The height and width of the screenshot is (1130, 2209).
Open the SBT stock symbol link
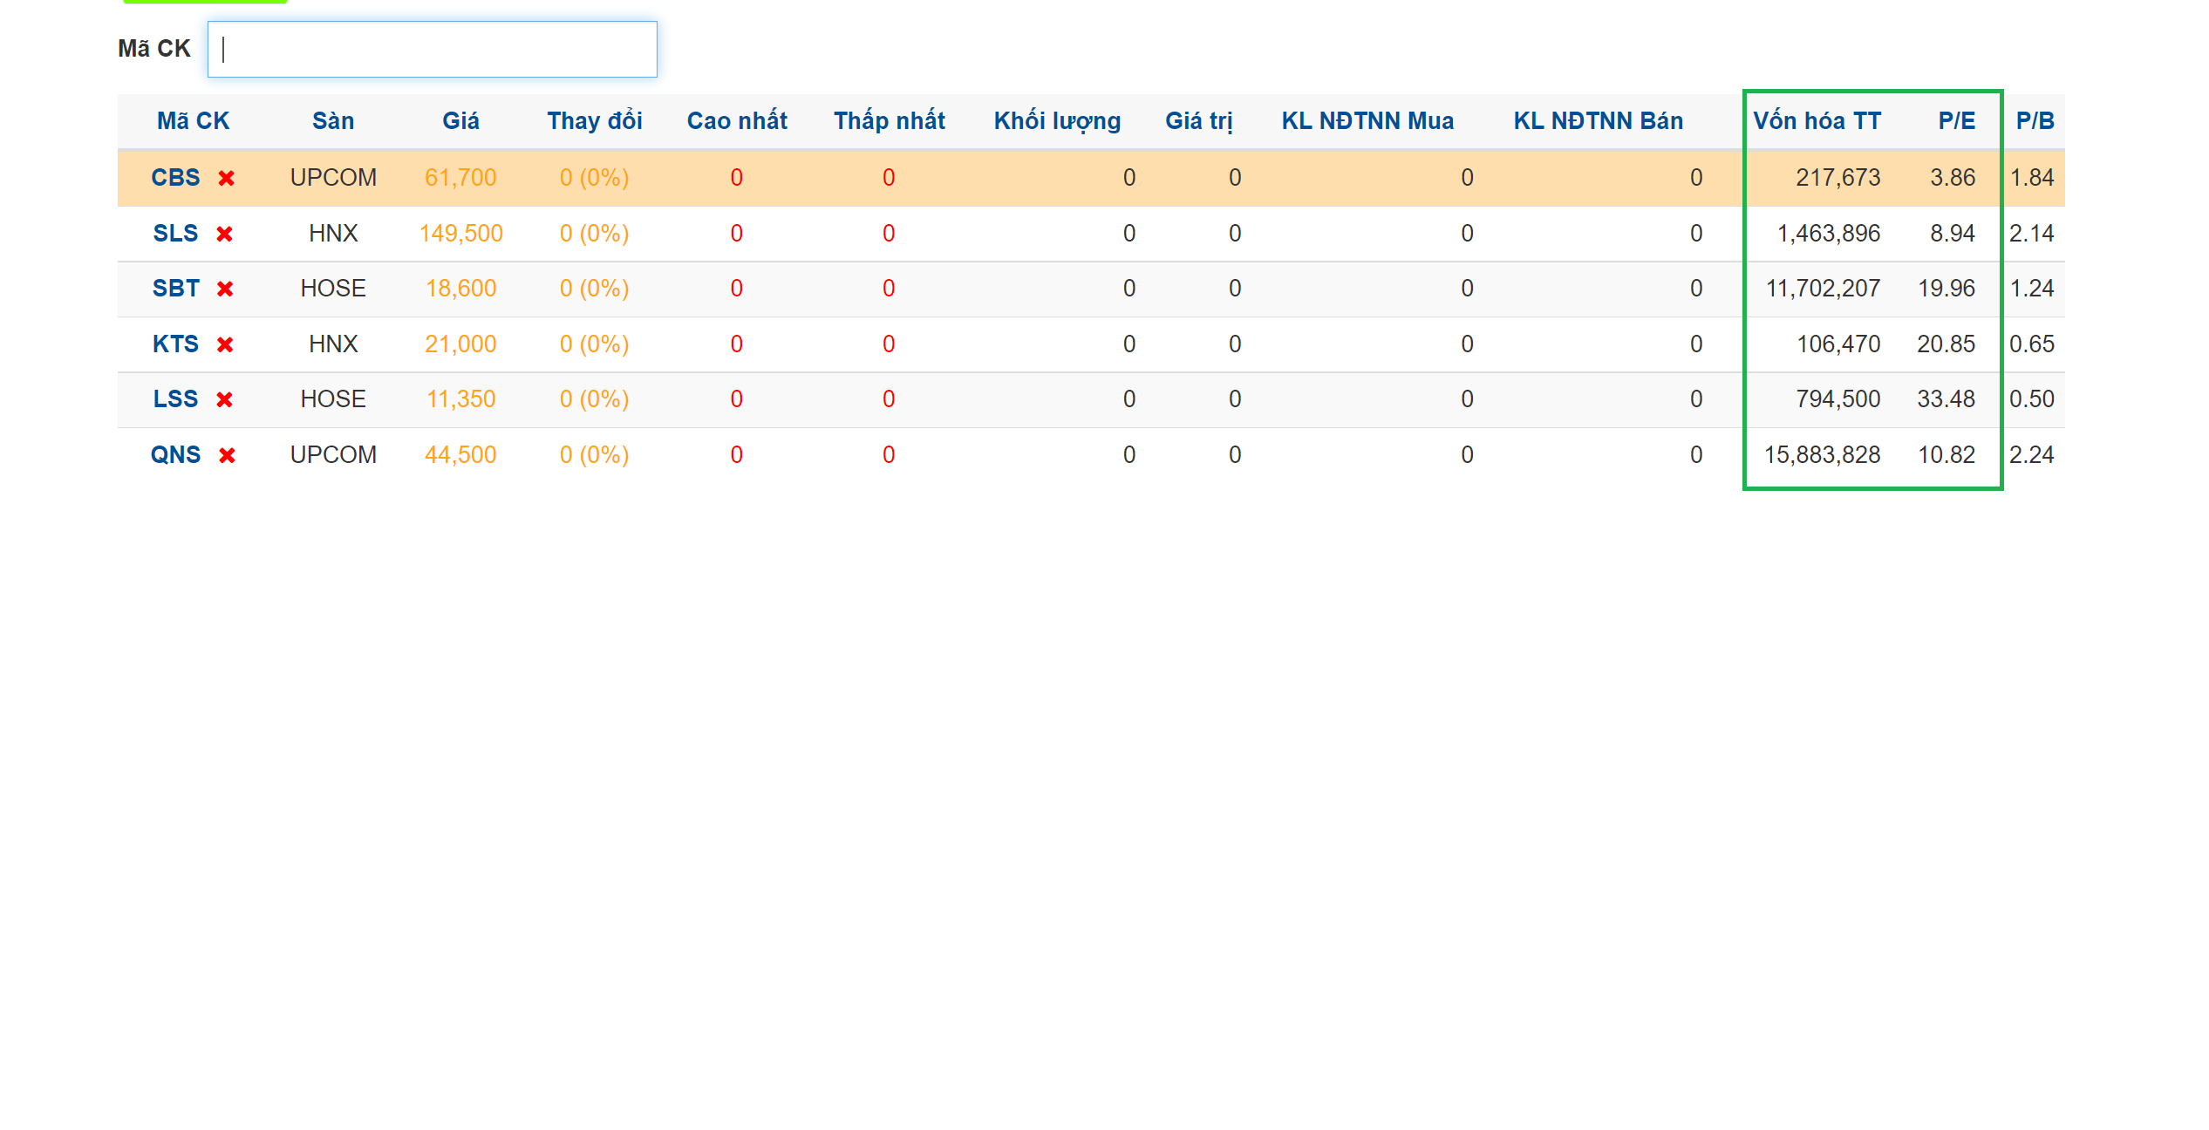(x=175, y=289)
